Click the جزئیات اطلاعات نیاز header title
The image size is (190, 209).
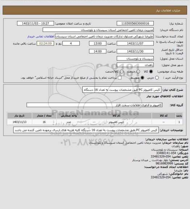pyautogui.click(x=168, y=11)
